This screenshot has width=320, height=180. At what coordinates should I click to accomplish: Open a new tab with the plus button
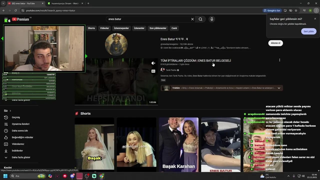pos(88,3)
